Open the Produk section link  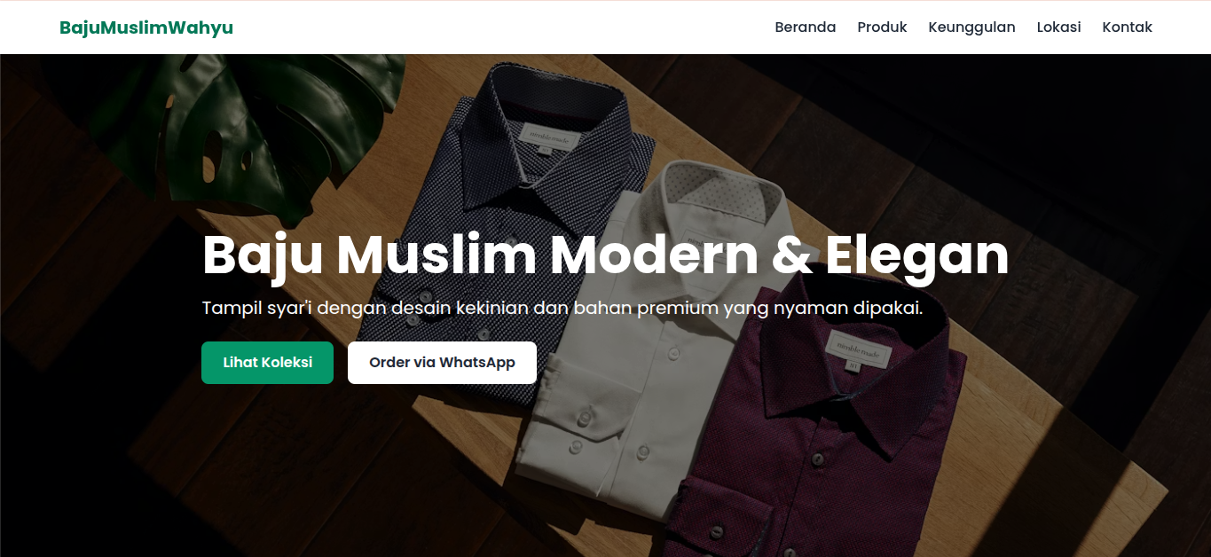[x=882, y=27]
